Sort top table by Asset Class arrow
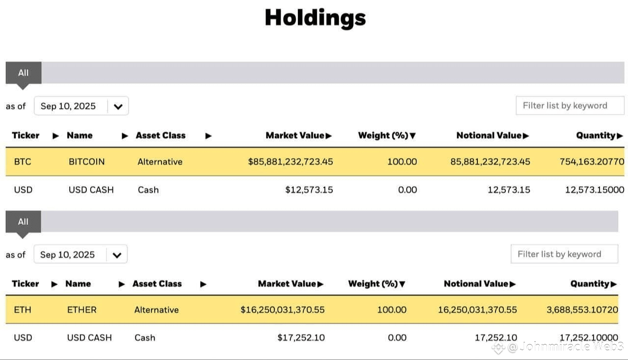Image resolution: width=628 pixels, height=360 pixels. [209, 136]
